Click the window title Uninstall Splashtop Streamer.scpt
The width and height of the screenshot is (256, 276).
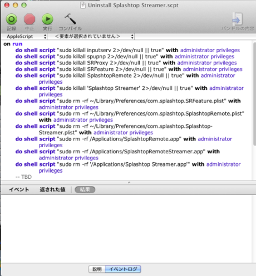click(x=133, y=5)
